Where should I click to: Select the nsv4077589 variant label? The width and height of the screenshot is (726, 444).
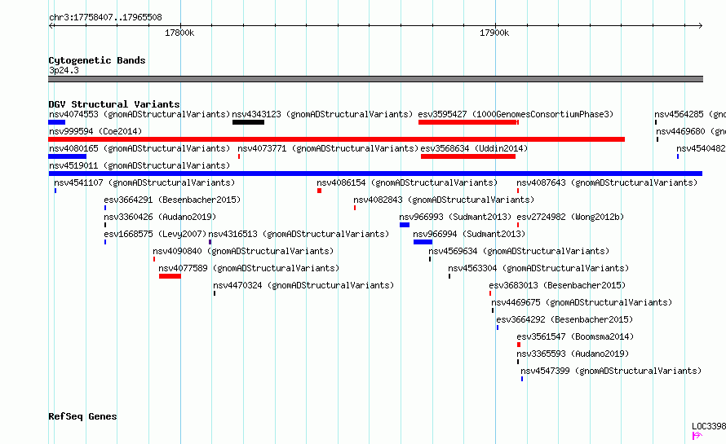pos(249,268)
